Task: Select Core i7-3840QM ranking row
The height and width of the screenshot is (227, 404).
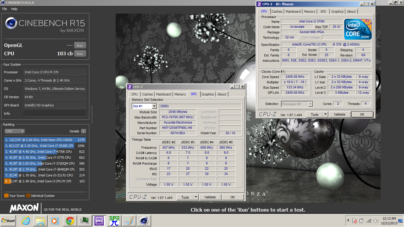Action: click(x=45, y=169)
